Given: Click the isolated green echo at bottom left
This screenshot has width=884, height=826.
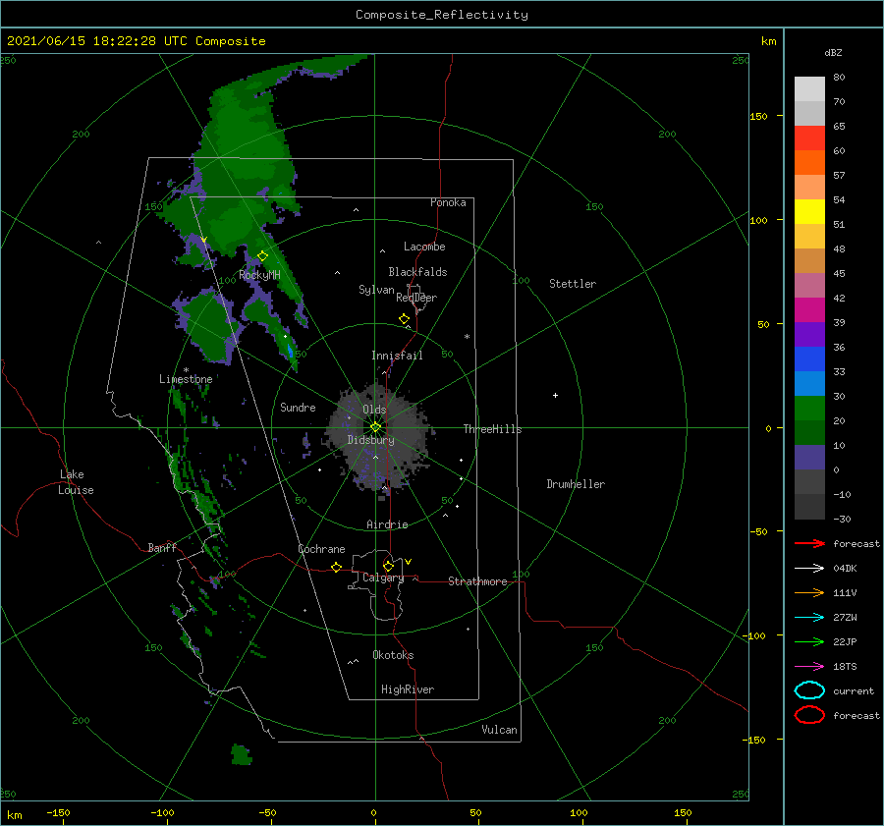Looking at the screenshot, I should click(x=242, y=754).
